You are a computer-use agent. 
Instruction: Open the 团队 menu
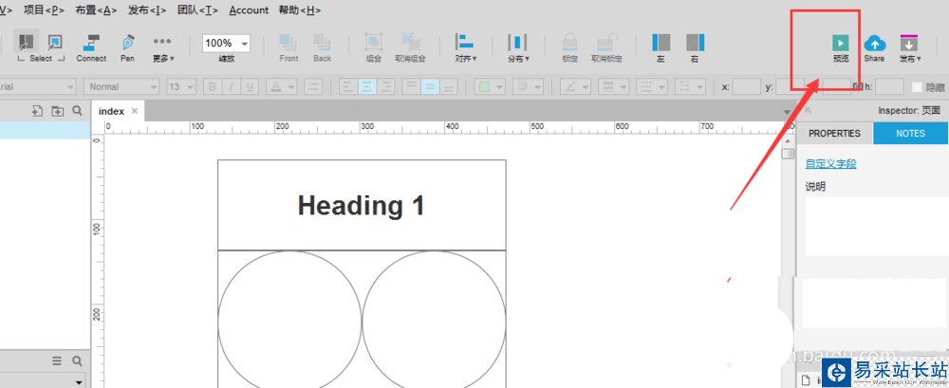coord(198,10)
